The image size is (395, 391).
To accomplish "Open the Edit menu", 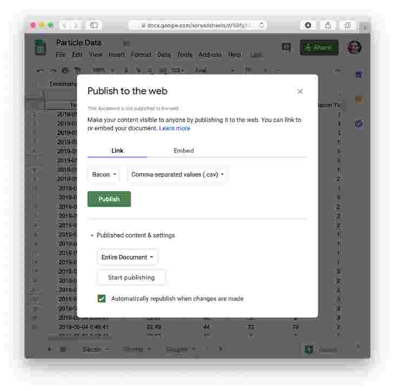I will (x=77, y=55).
